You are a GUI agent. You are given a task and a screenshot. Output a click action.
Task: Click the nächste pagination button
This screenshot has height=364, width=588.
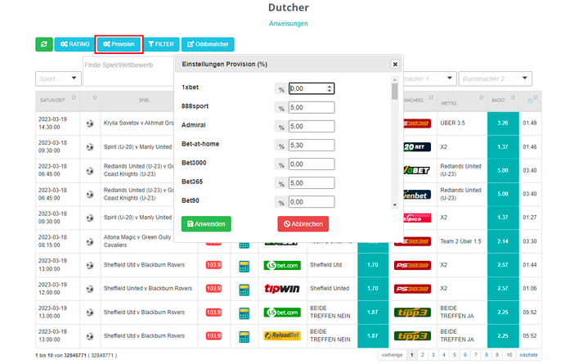pyautogui.click(x=529, y=355)
